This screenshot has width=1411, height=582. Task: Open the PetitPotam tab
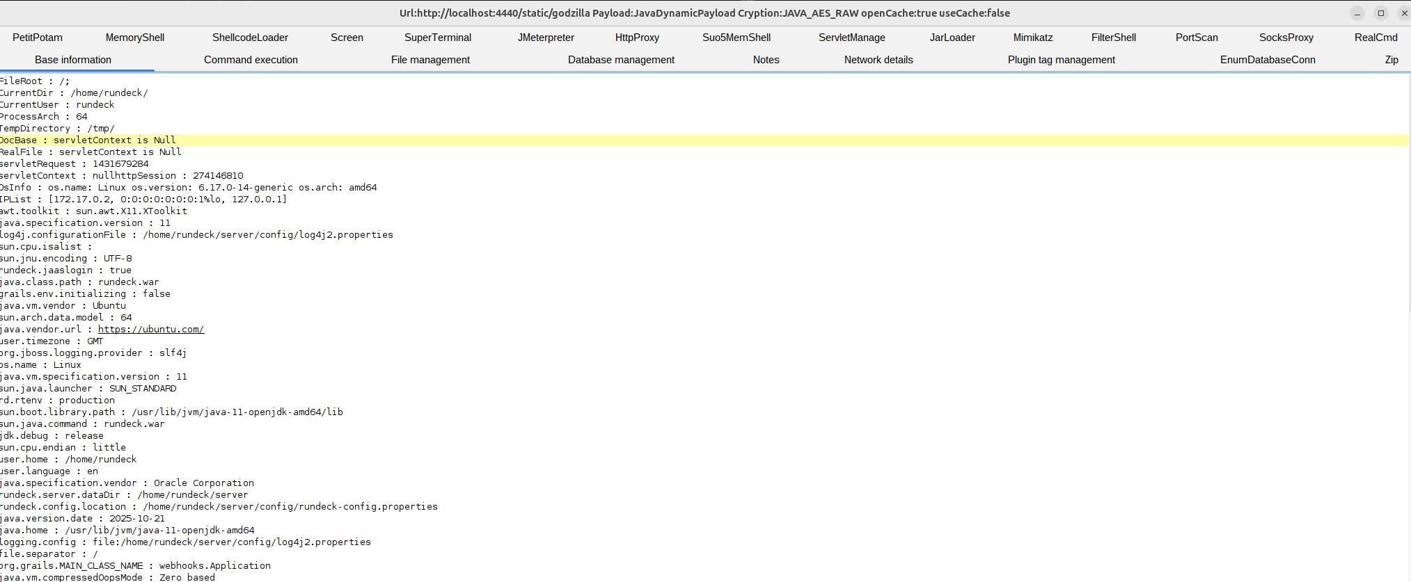(38, 38)
